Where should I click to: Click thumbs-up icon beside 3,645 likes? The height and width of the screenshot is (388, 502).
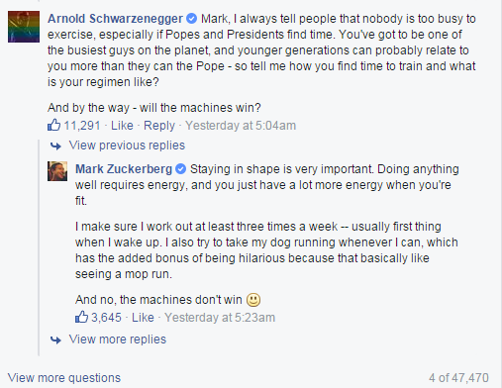(81, 317)
